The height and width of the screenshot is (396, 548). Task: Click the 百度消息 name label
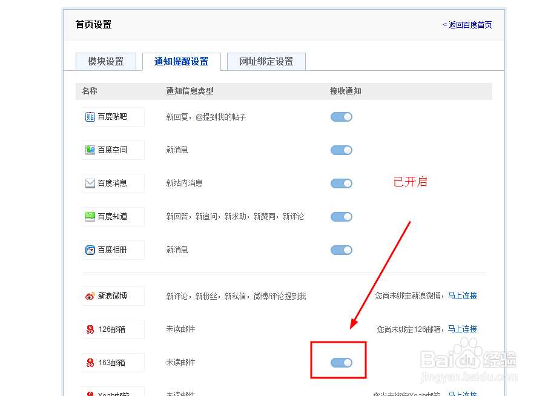pyautogui.click(x=112, y=183)
